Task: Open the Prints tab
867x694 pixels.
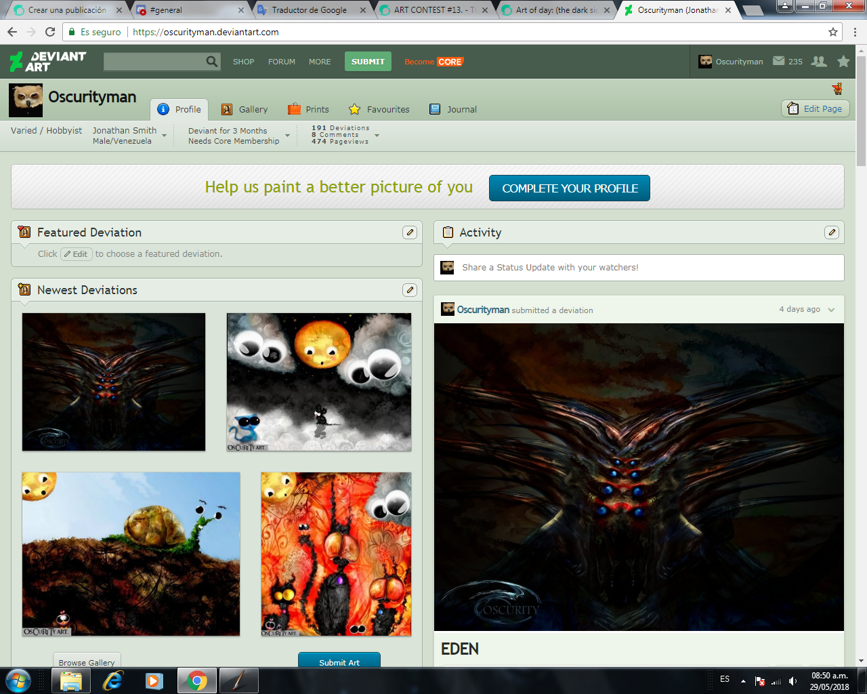Action: tap(308, 109)
